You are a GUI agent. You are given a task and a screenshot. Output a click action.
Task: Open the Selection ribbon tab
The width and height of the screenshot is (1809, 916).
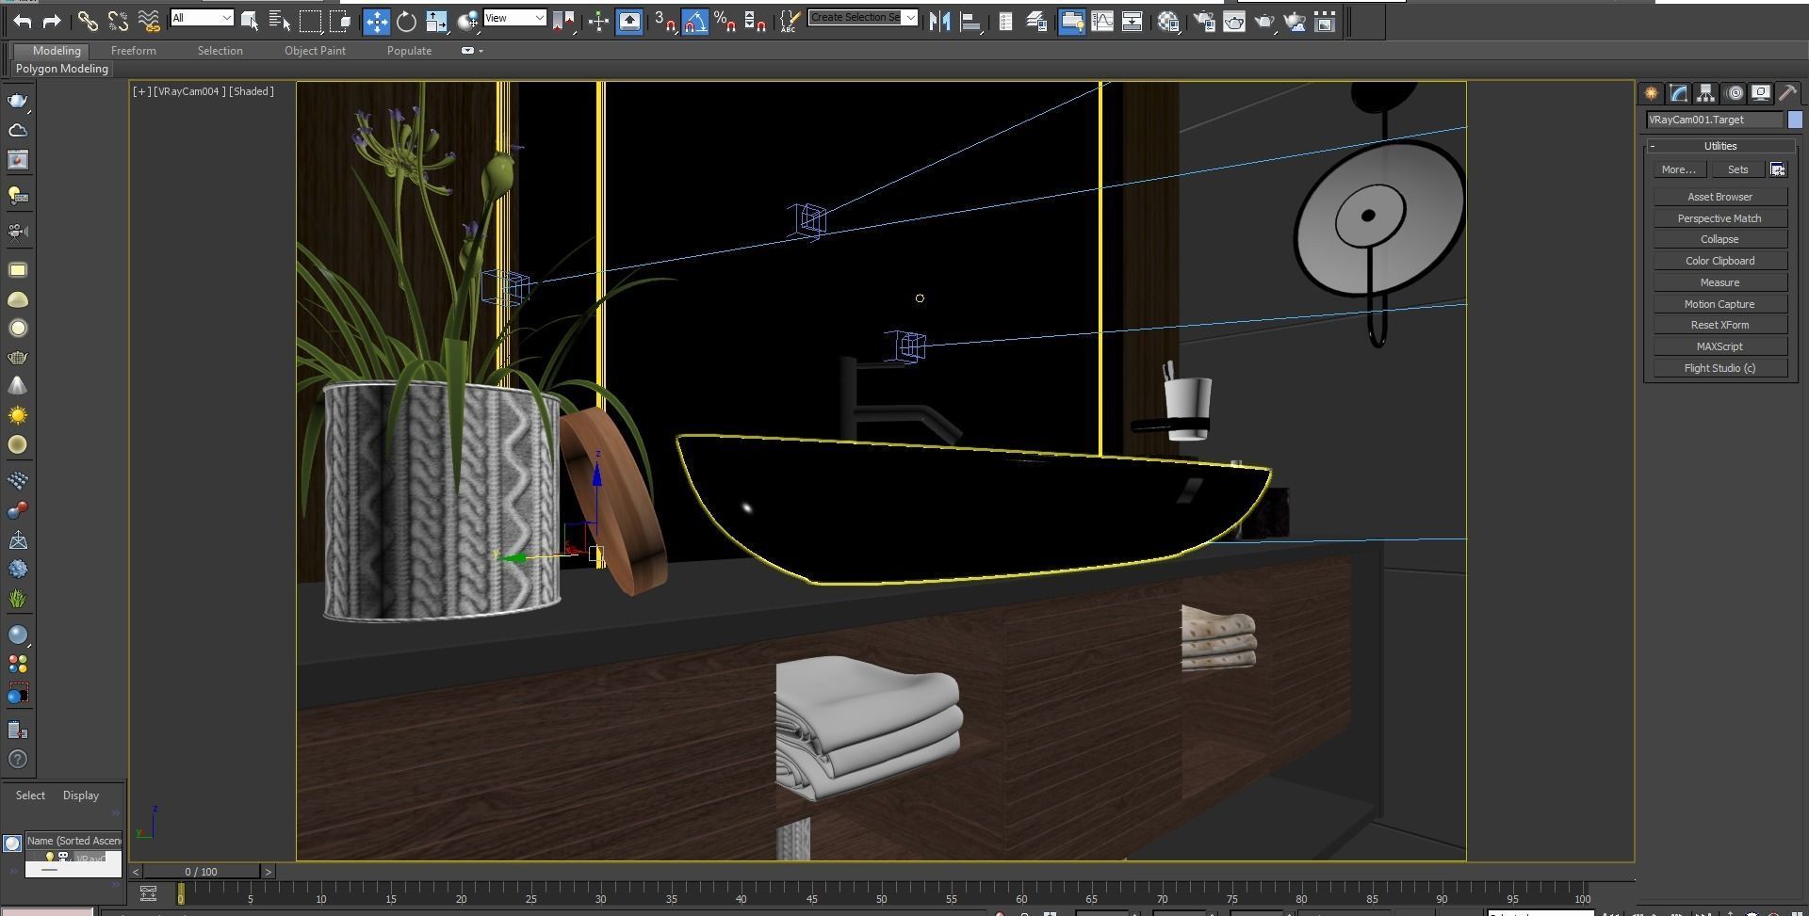point(220,51)
